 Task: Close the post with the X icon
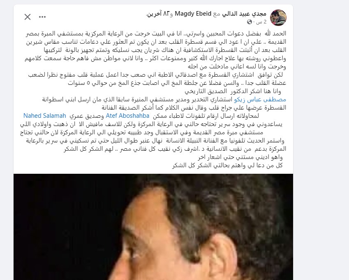28,17
